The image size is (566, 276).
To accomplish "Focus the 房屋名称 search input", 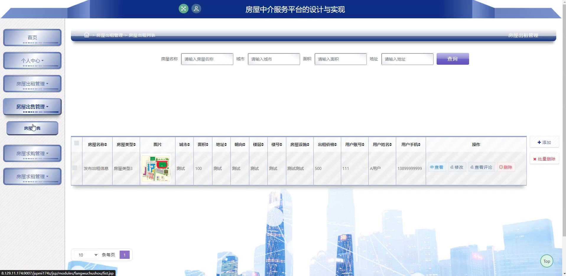I will coord(207,59).
